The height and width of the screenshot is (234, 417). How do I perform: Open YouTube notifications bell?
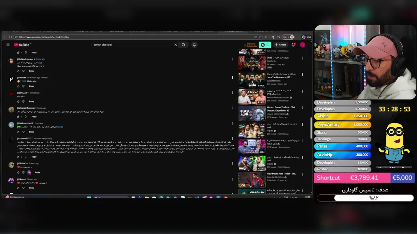pos(293,45)
